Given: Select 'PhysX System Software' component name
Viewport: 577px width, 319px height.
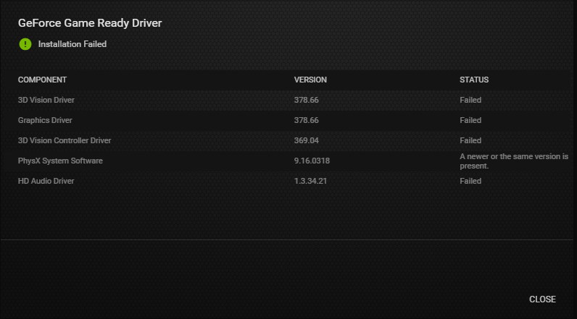Looking at the screenshot, I should click(60, 161).
